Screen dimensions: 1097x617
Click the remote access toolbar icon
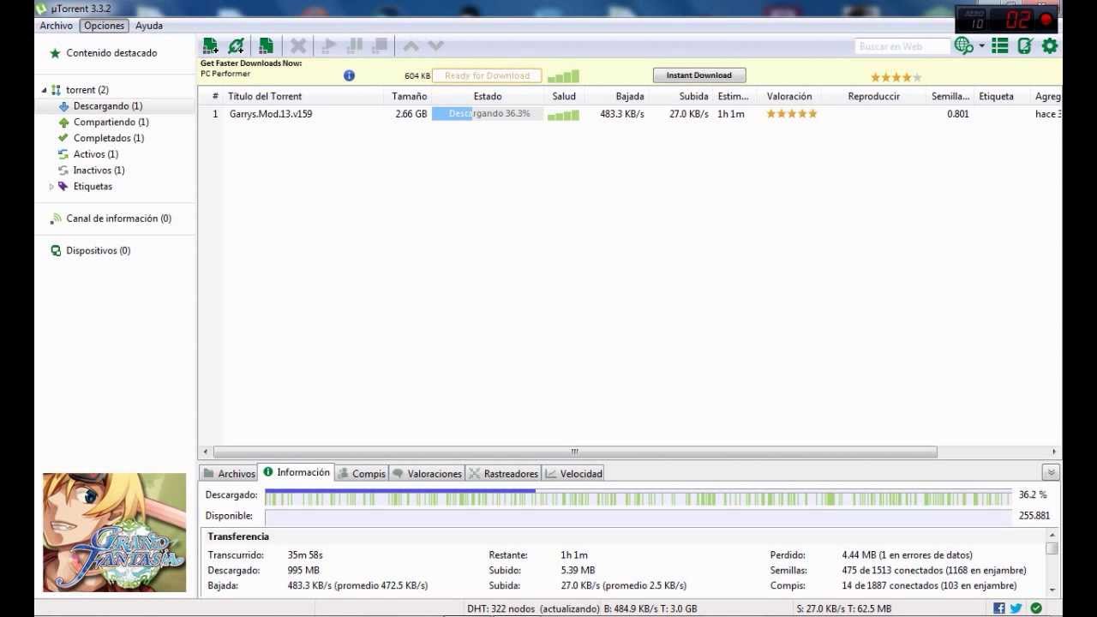[1025, 46]
